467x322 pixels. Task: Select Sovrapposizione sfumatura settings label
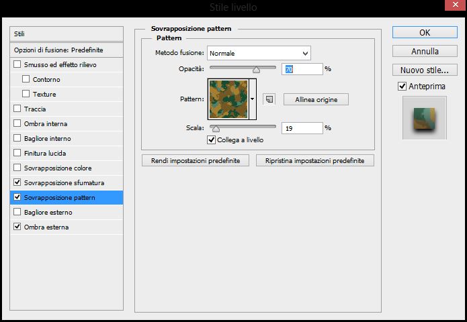coord(64,183)
